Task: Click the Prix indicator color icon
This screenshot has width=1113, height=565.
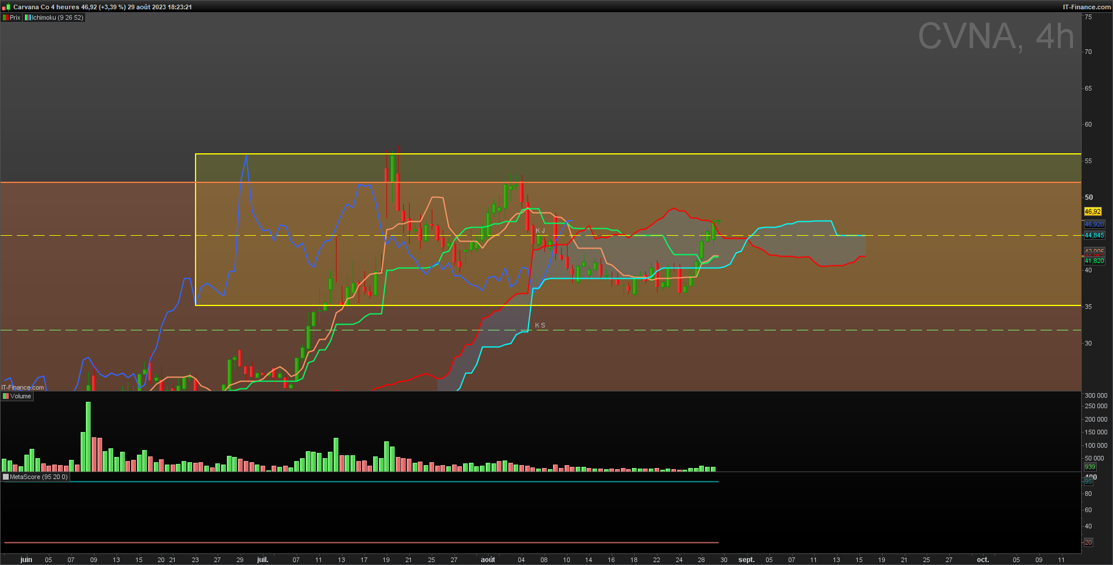Action: [x=6, y=17]
